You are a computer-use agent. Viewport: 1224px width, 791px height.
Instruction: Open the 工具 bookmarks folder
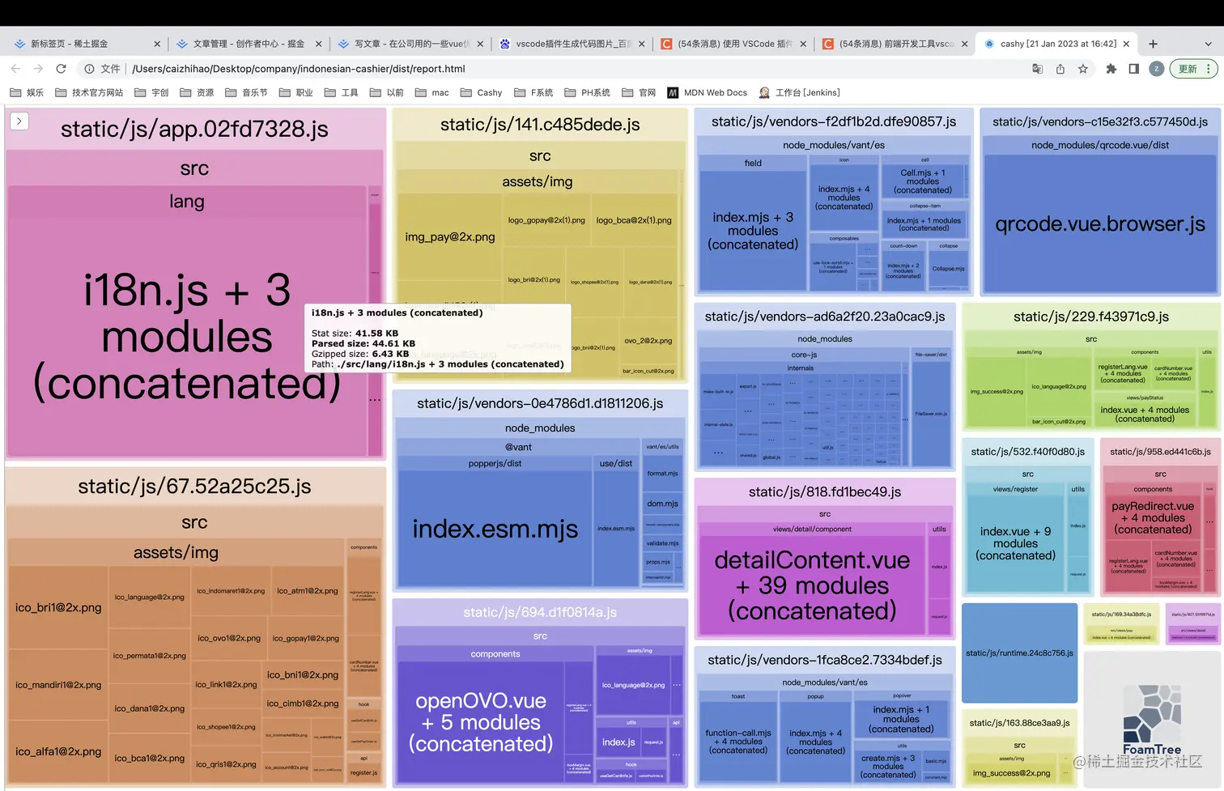coord(341,92)
